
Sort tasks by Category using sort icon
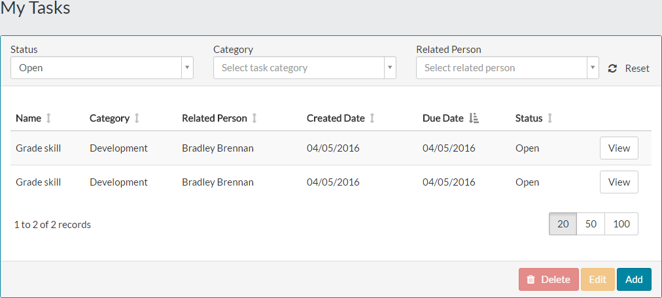[x=137, y=118]
